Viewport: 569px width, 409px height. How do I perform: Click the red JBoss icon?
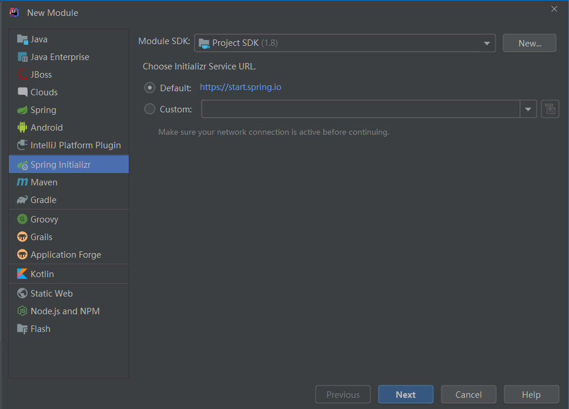pos(22,75)
